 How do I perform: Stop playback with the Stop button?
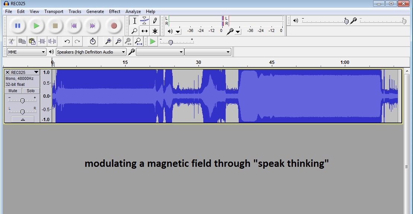click(x=55, y=26)
